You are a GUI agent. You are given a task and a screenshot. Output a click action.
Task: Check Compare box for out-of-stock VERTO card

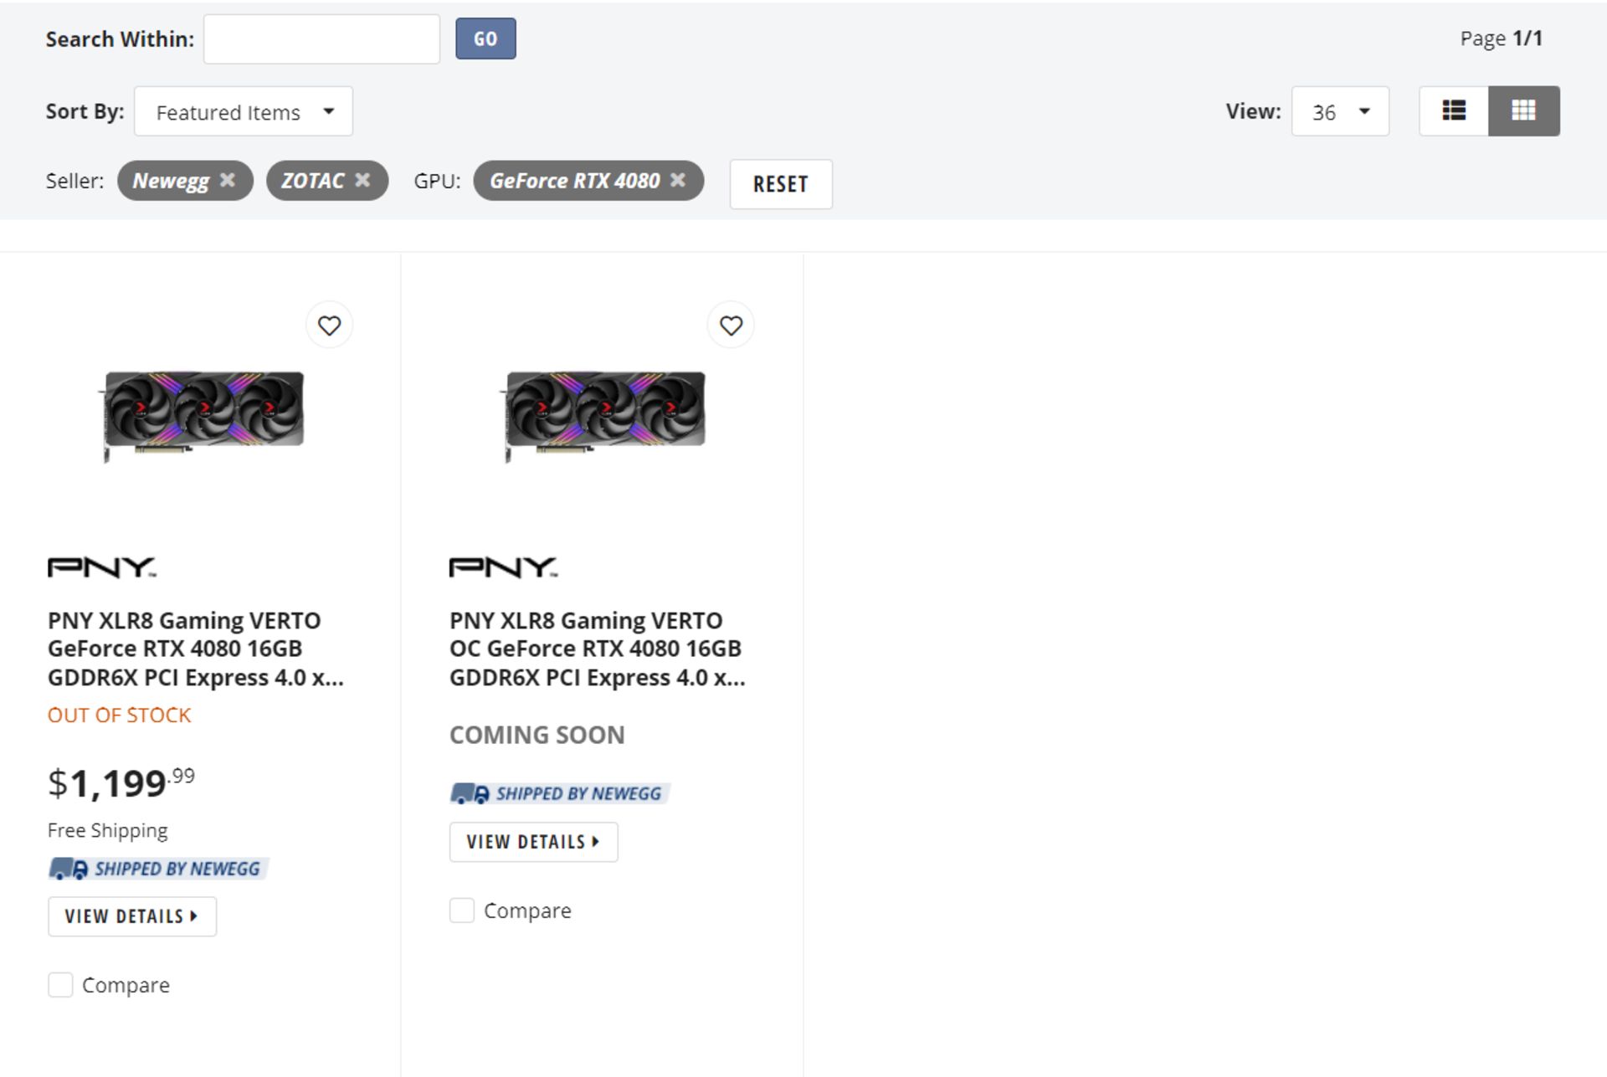click(60, 985)
